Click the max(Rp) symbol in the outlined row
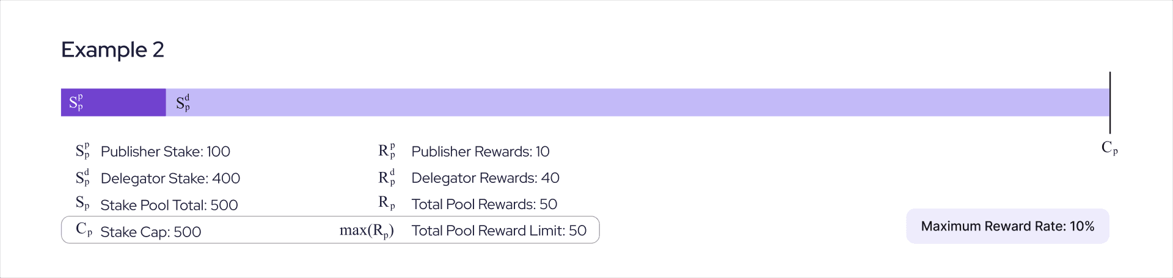Screen dimensions: 1173x278 [x=367, y=230]
